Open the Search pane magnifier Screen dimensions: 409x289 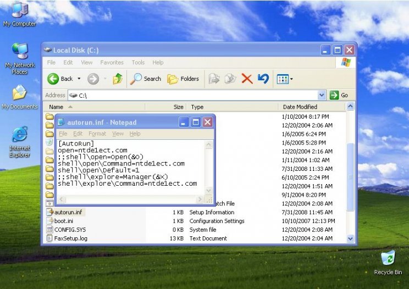(x=136, y=79)
